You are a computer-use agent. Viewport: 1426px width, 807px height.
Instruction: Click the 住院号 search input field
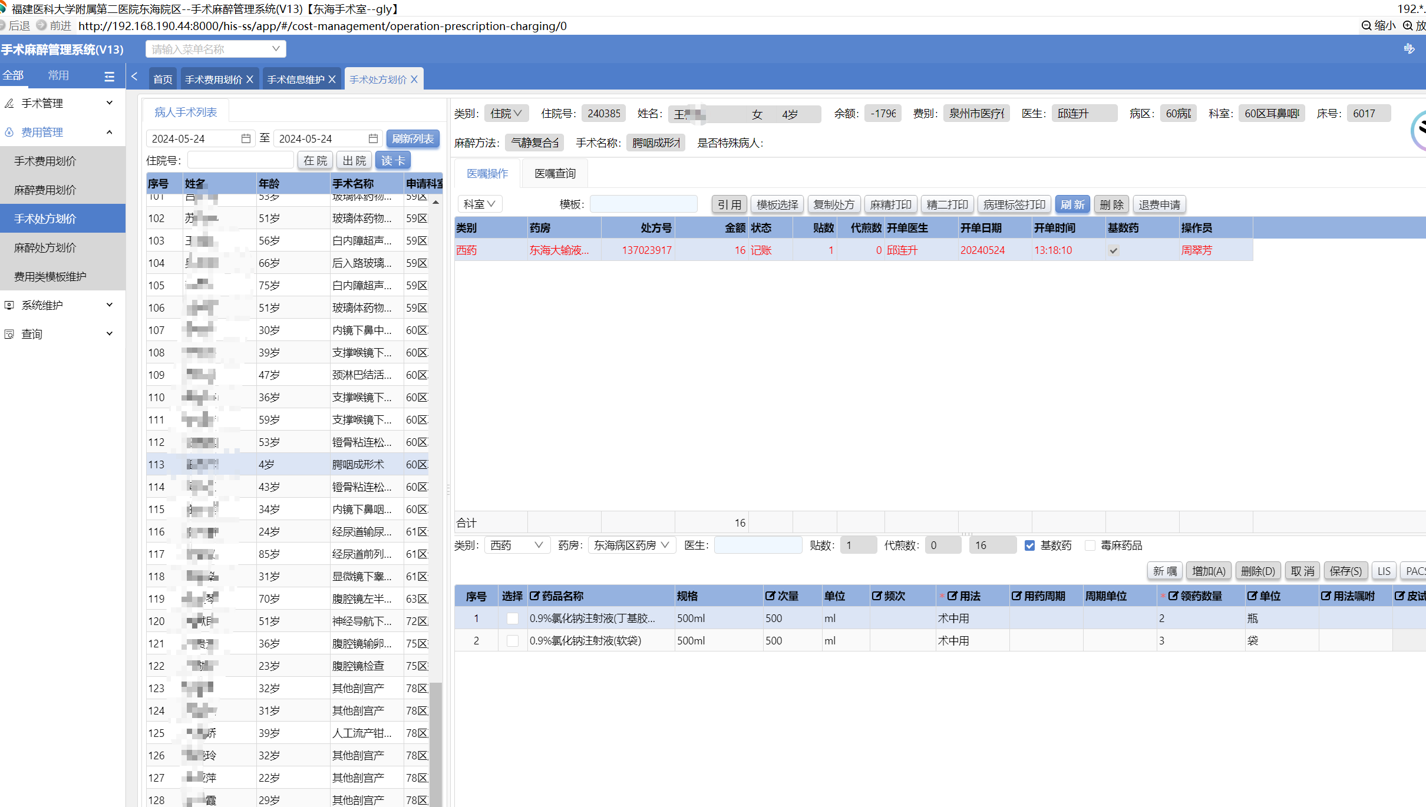click(x=240, y=160)
